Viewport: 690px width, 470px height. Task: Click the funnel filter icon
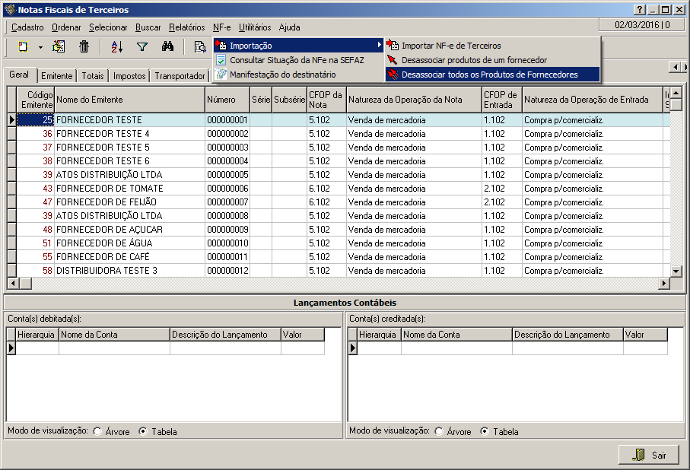[141, 46]
